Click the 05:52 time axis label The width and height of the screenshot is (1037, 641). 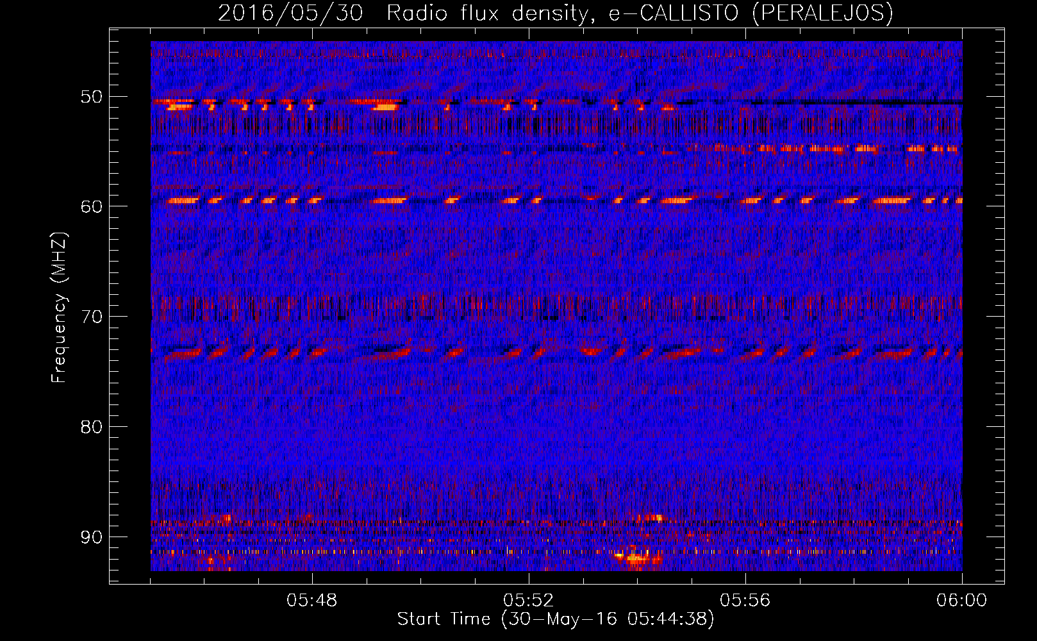point(529,601)
